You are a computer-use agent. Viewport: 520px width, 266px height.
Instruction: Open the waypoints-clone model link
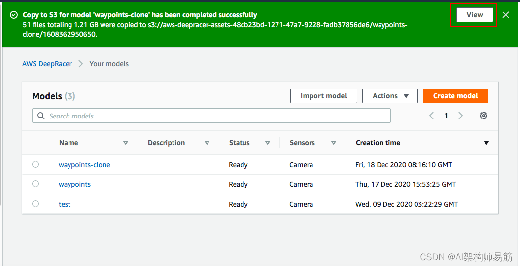[x=84, y=165]
